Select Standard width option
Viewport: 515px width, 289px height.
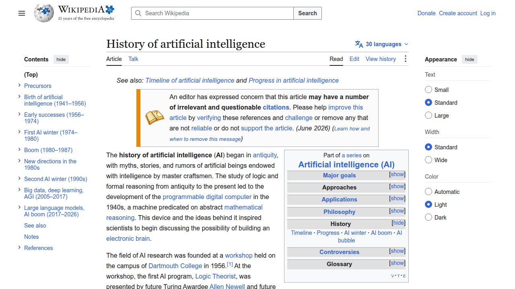428,147
